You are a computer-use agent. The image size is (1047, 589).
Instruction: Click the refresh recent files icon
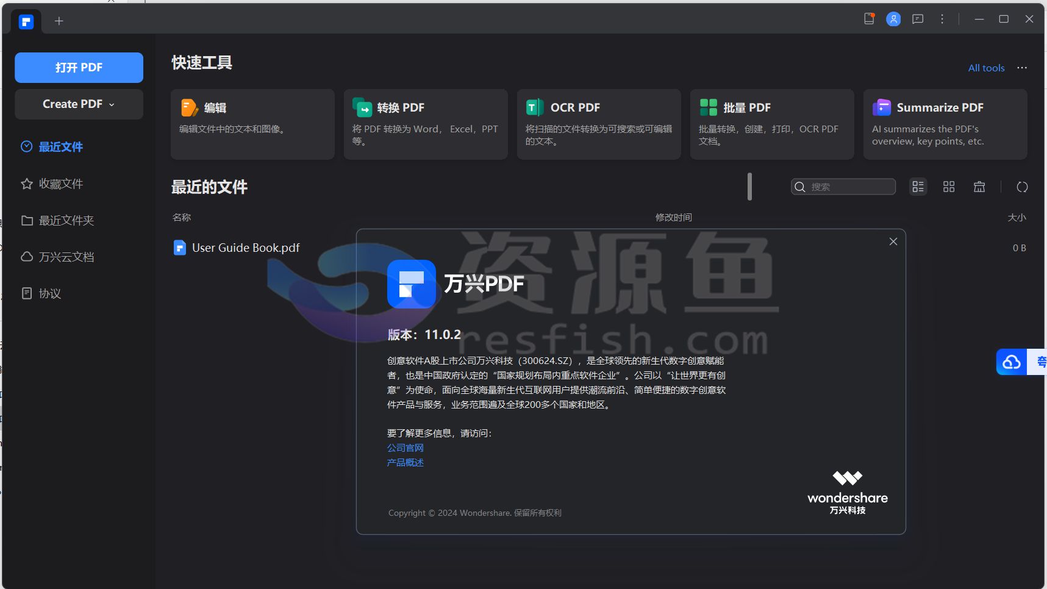coord(1023,187)
